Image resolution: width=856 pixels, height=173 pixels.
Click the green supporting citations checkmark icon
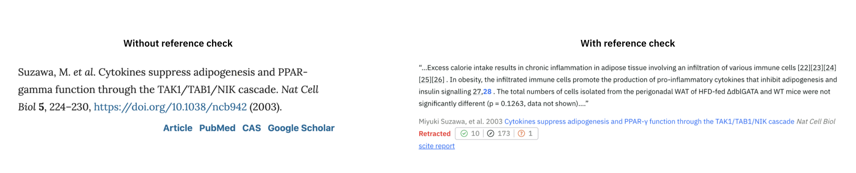464,134
